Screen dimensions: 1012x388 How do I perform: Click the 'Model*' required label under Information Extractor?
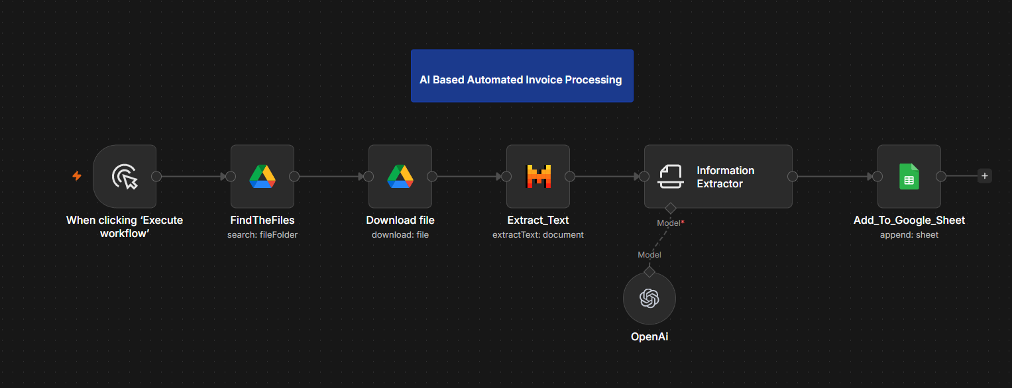pos(671,223)
